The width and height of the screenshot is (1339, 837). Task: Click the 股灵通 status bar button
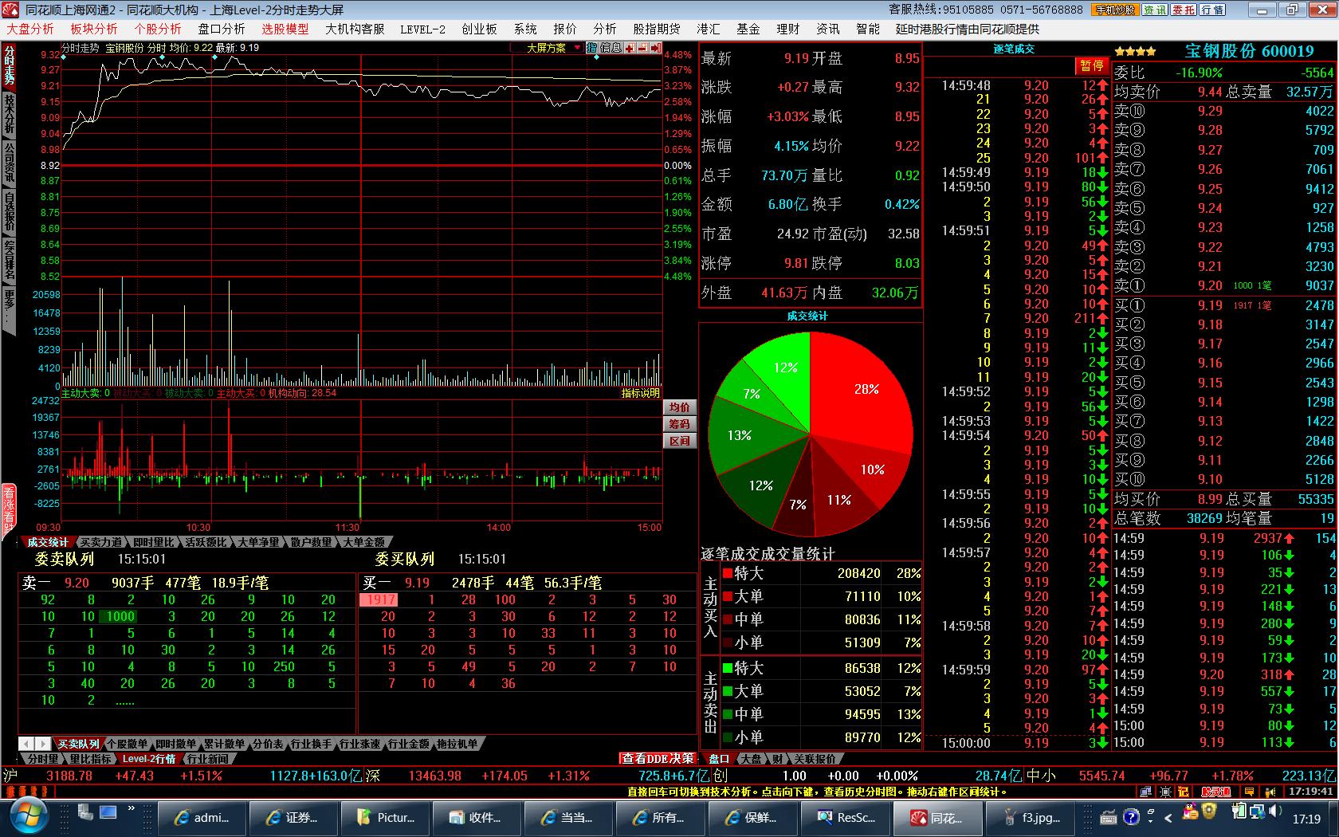point(1215,792)
